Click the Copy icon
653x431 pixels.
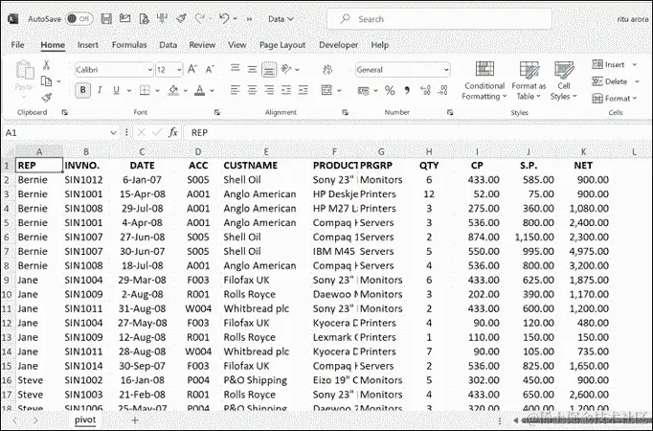tap(46, 81)
